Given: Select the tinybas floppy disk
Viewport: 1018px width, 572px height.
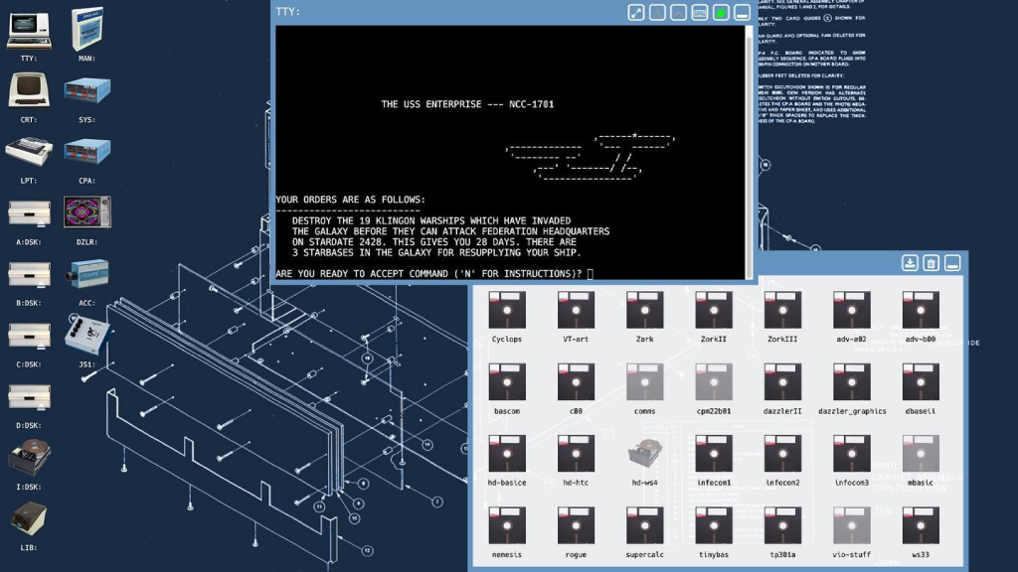Looking at the screenshot, I should 714,526.
